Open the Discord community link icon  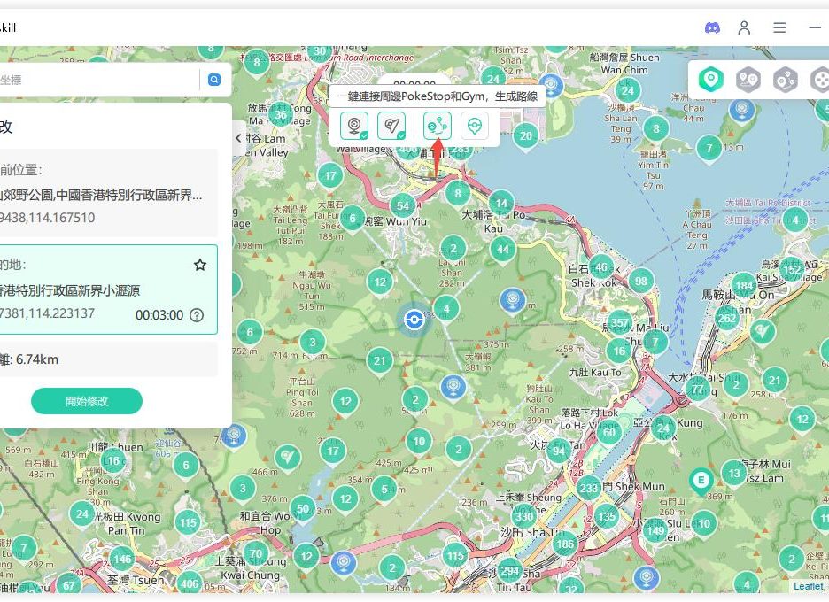[x=712, y=27]
